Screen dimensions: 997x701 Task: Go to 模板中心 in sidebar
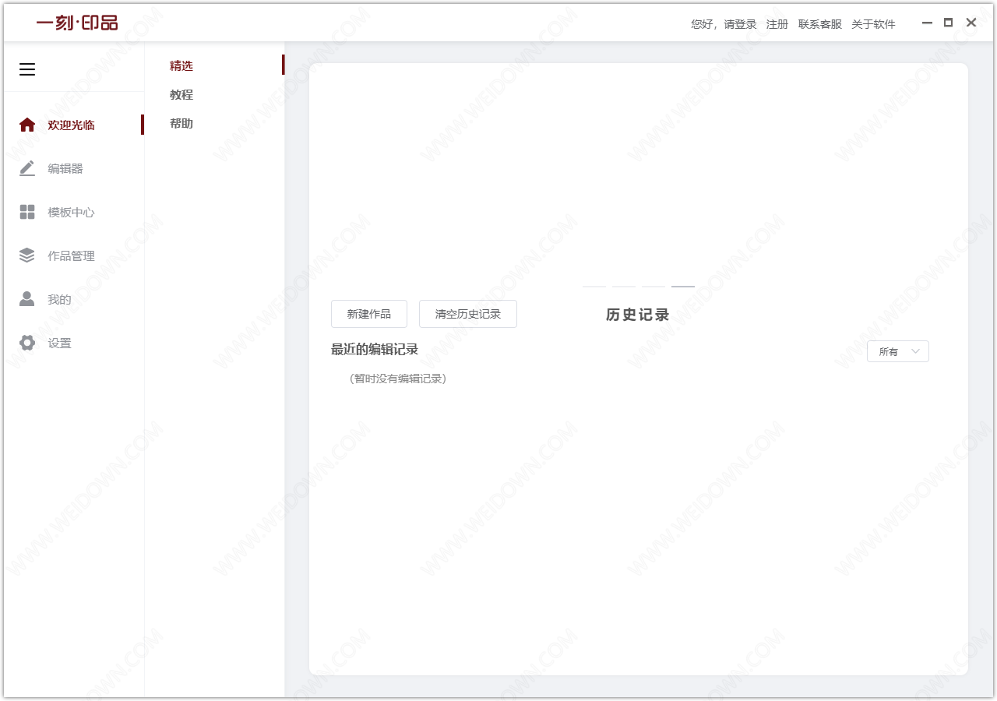[74, 212]
